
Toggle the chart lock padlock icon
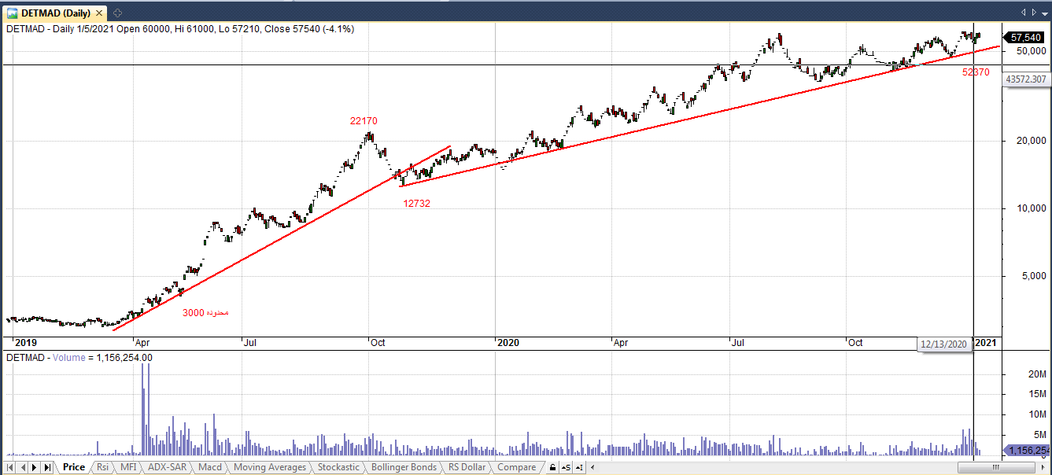(x=552, y=468)
